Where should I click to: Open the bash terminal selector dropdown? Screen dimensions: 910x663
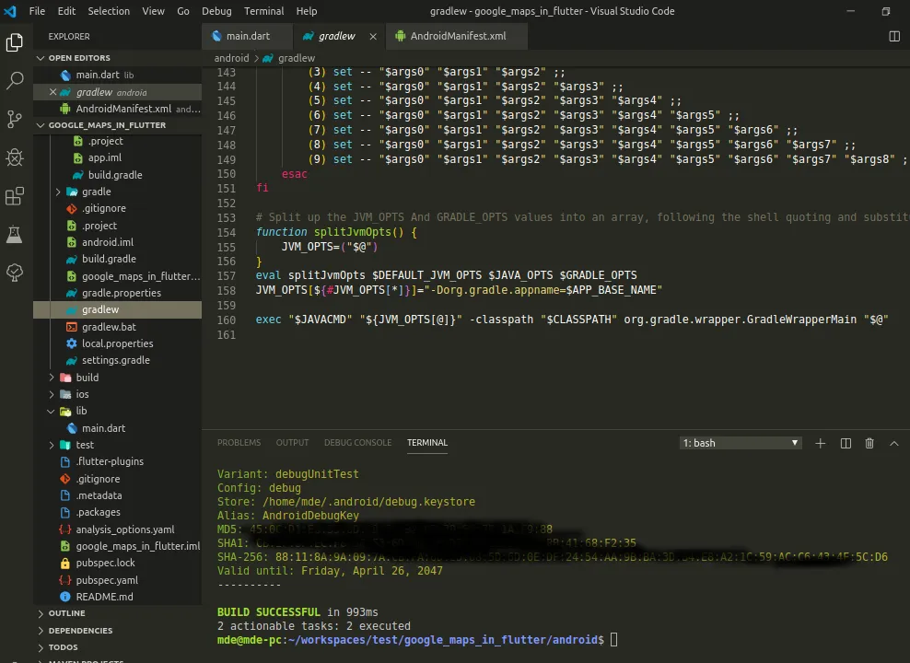[741, 443]
